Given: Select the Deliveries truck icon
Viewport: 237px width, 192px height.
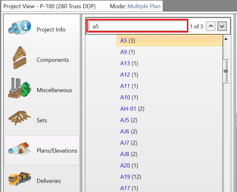Looking at the screenshot, I should pyautogui.click(x=20, y=179).
